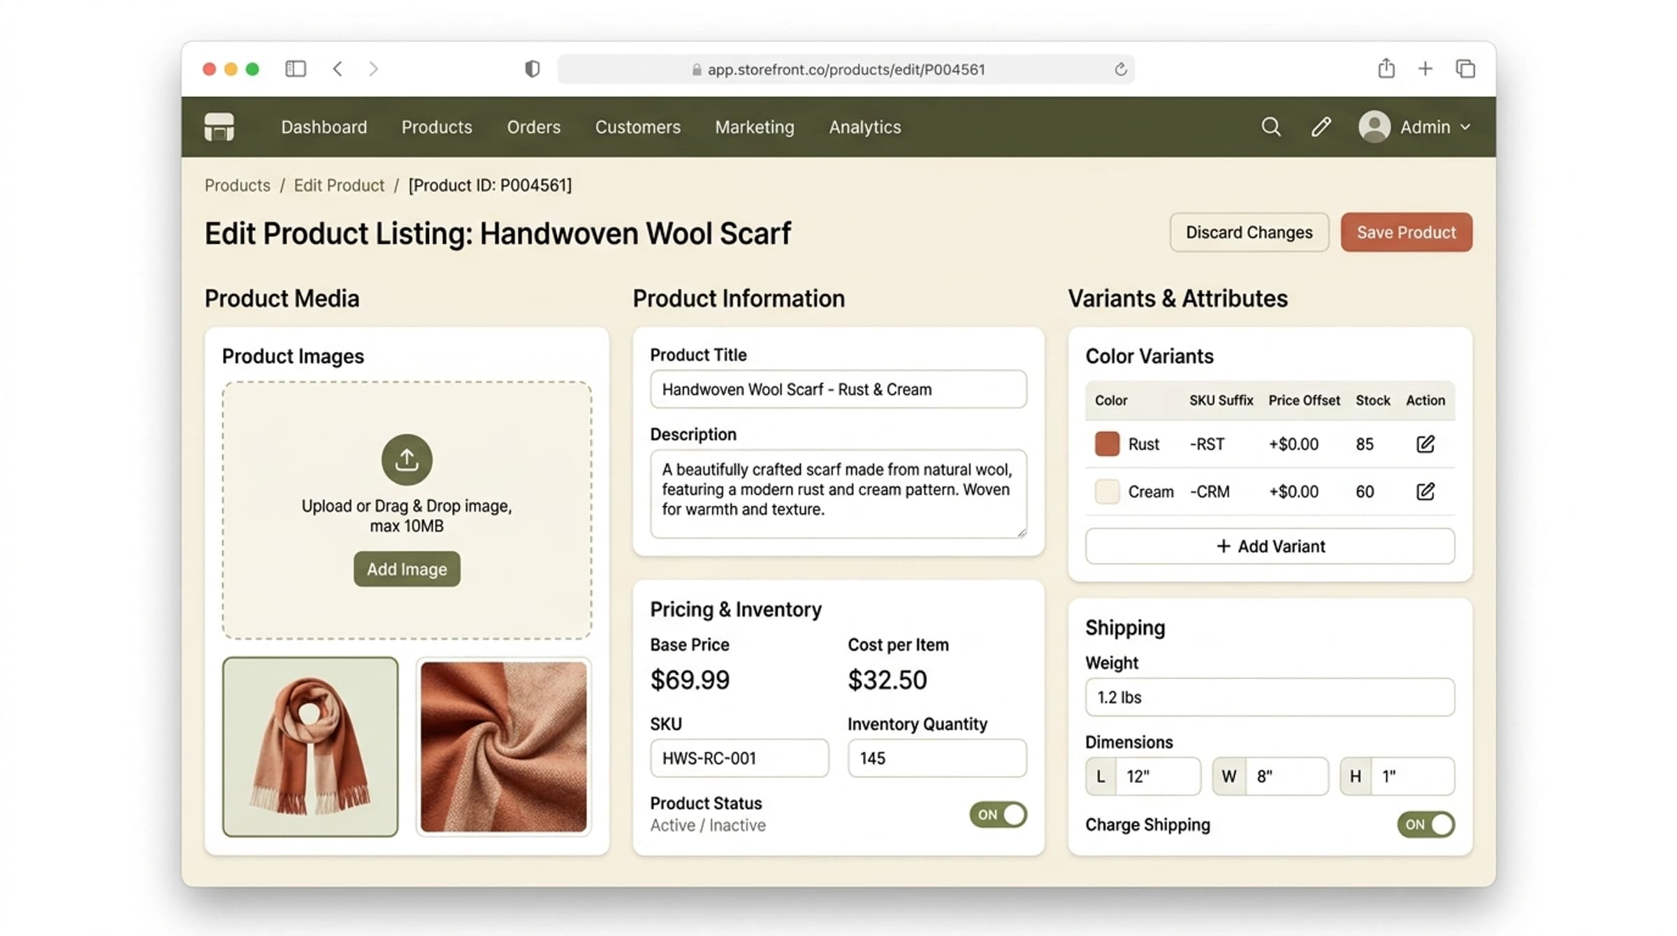Click the Rust stock value 85
The width and height of the screenshot is (1677, 936).
point(1365,444)
